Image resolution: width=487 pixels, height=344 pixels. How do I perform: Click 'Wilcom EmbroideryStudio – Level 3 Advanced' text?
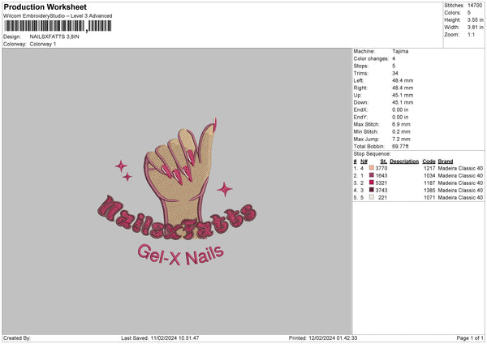58,16
